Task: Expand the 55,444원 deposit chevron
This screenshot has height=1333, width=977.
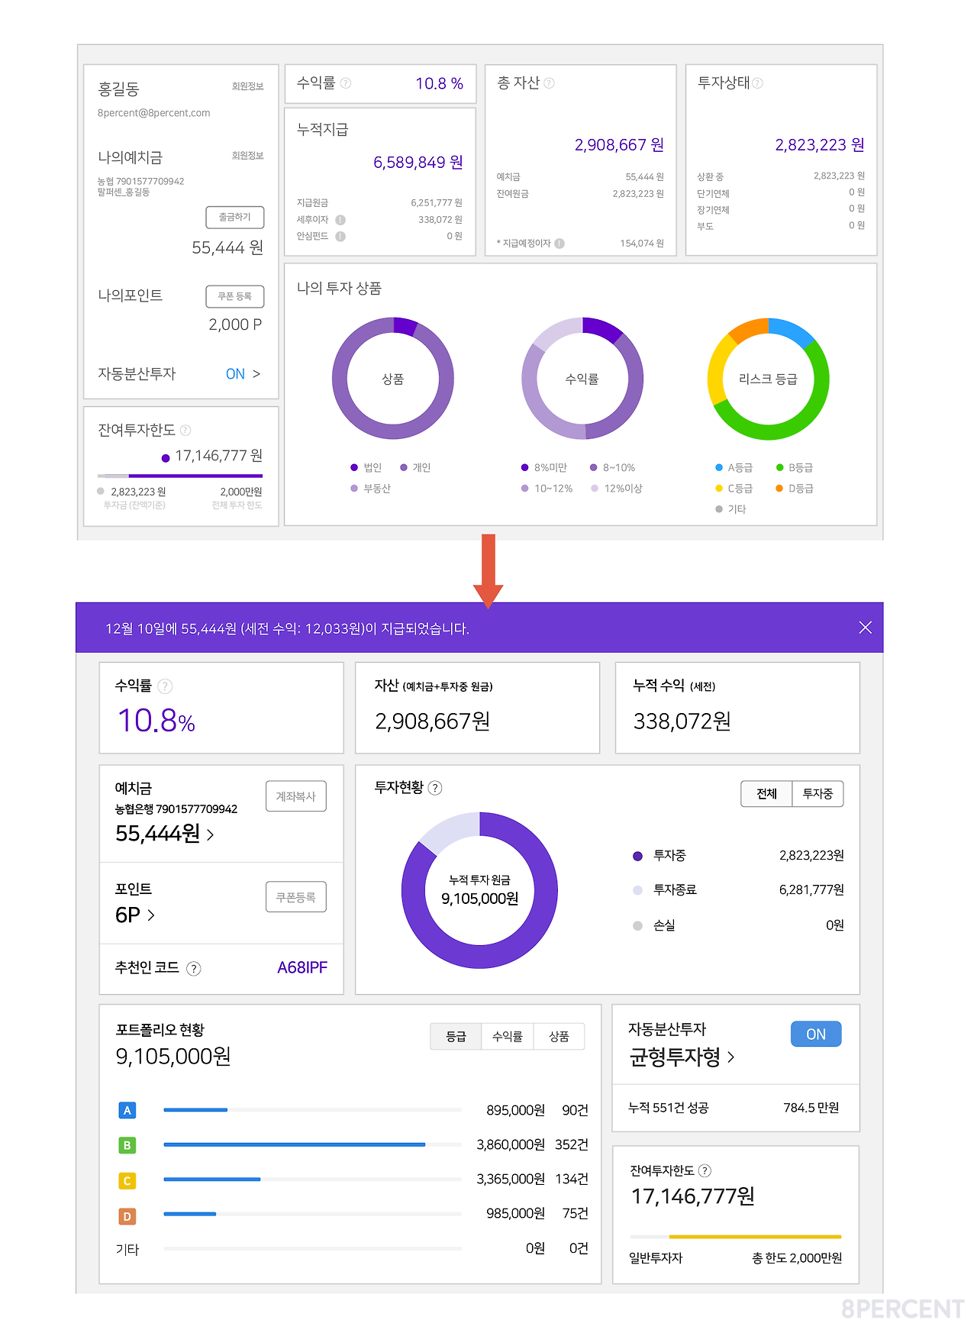Action: 211,835
